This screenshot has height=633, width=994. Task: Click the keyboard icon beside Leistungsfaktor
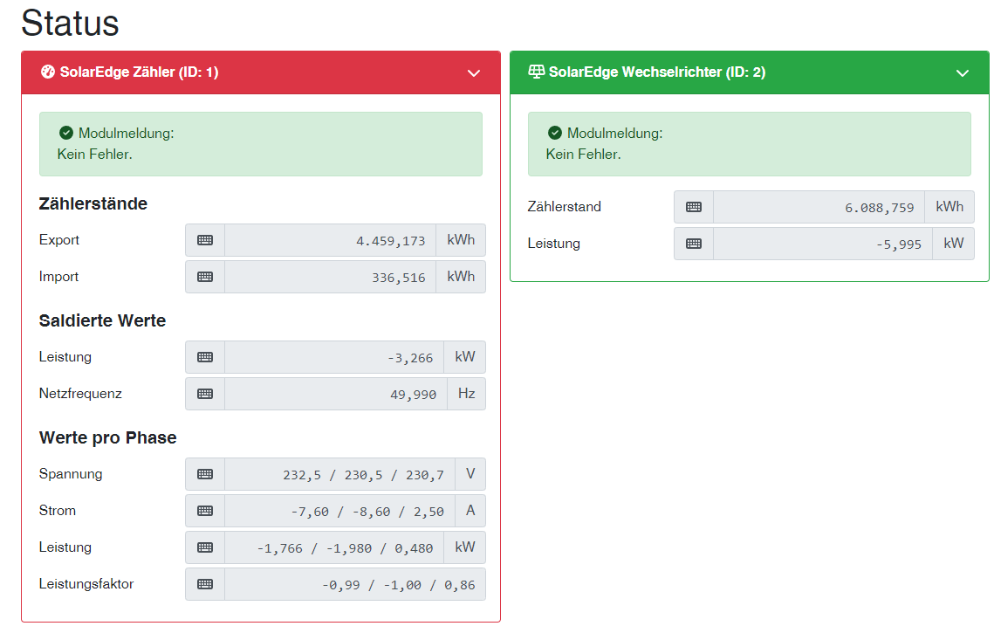[205, 584]
